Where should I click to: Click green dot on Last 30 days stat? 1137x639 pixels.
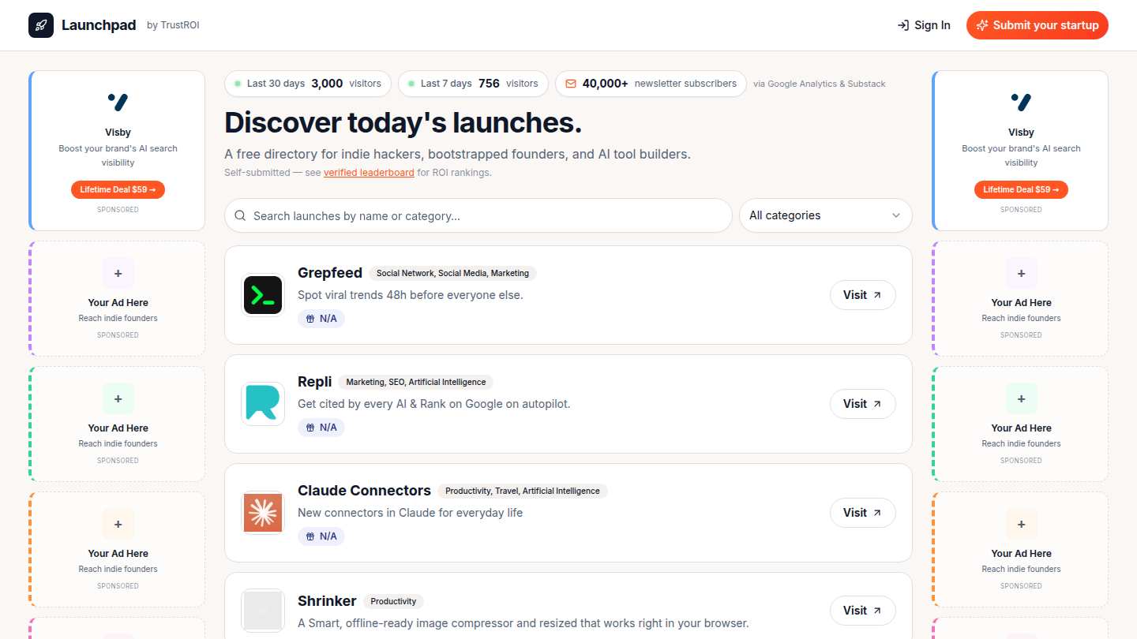[x=238, y=84]
